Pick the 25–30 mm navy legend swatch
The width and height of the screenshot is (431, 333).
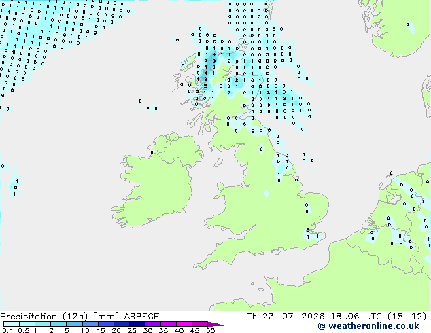137,324
